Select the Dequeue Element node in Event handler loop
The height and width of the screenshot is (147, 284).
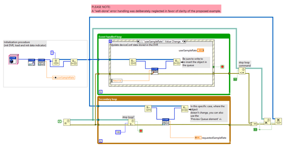(x=133, y=62)
